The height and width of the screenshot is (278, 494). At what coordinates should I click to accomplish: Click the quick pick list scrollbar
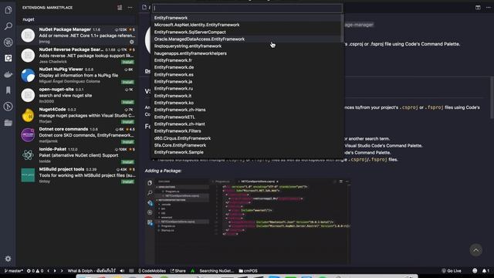pos(342,29)
